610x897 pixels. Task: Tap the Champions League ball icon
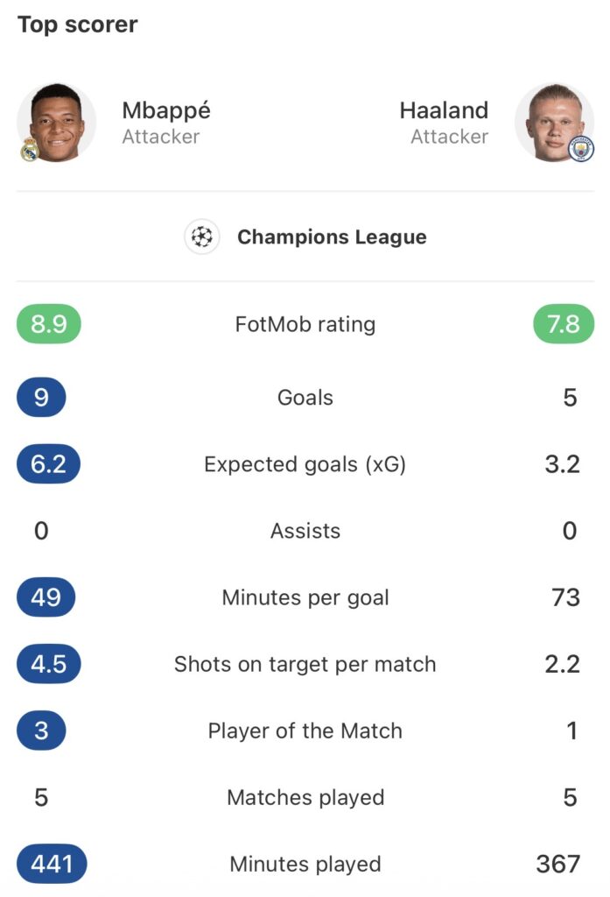point(202,237)
